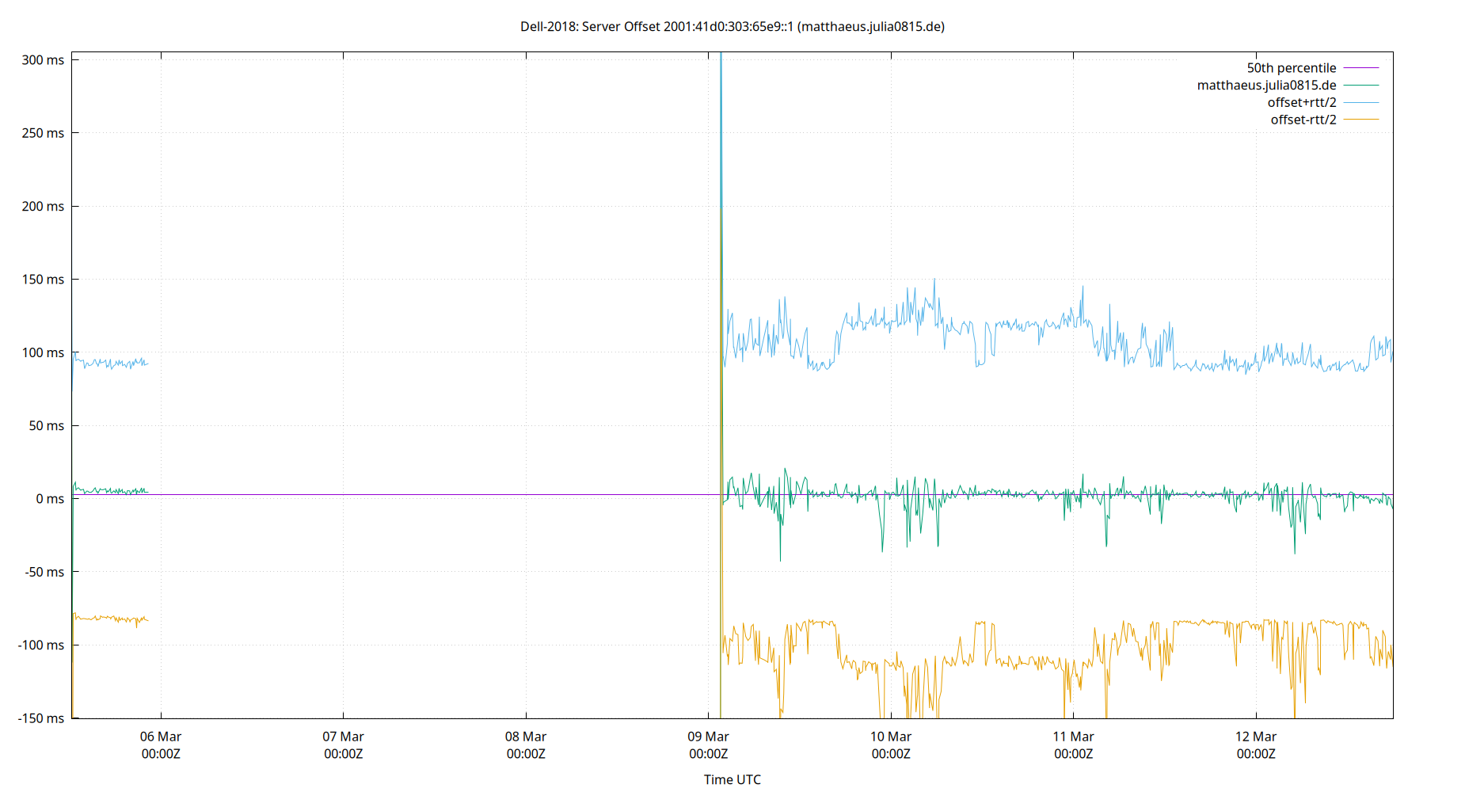This screenshot has height=792, width=1465.
Task: Click the large blue spike near 09 Mar
Action: point(721,158)
